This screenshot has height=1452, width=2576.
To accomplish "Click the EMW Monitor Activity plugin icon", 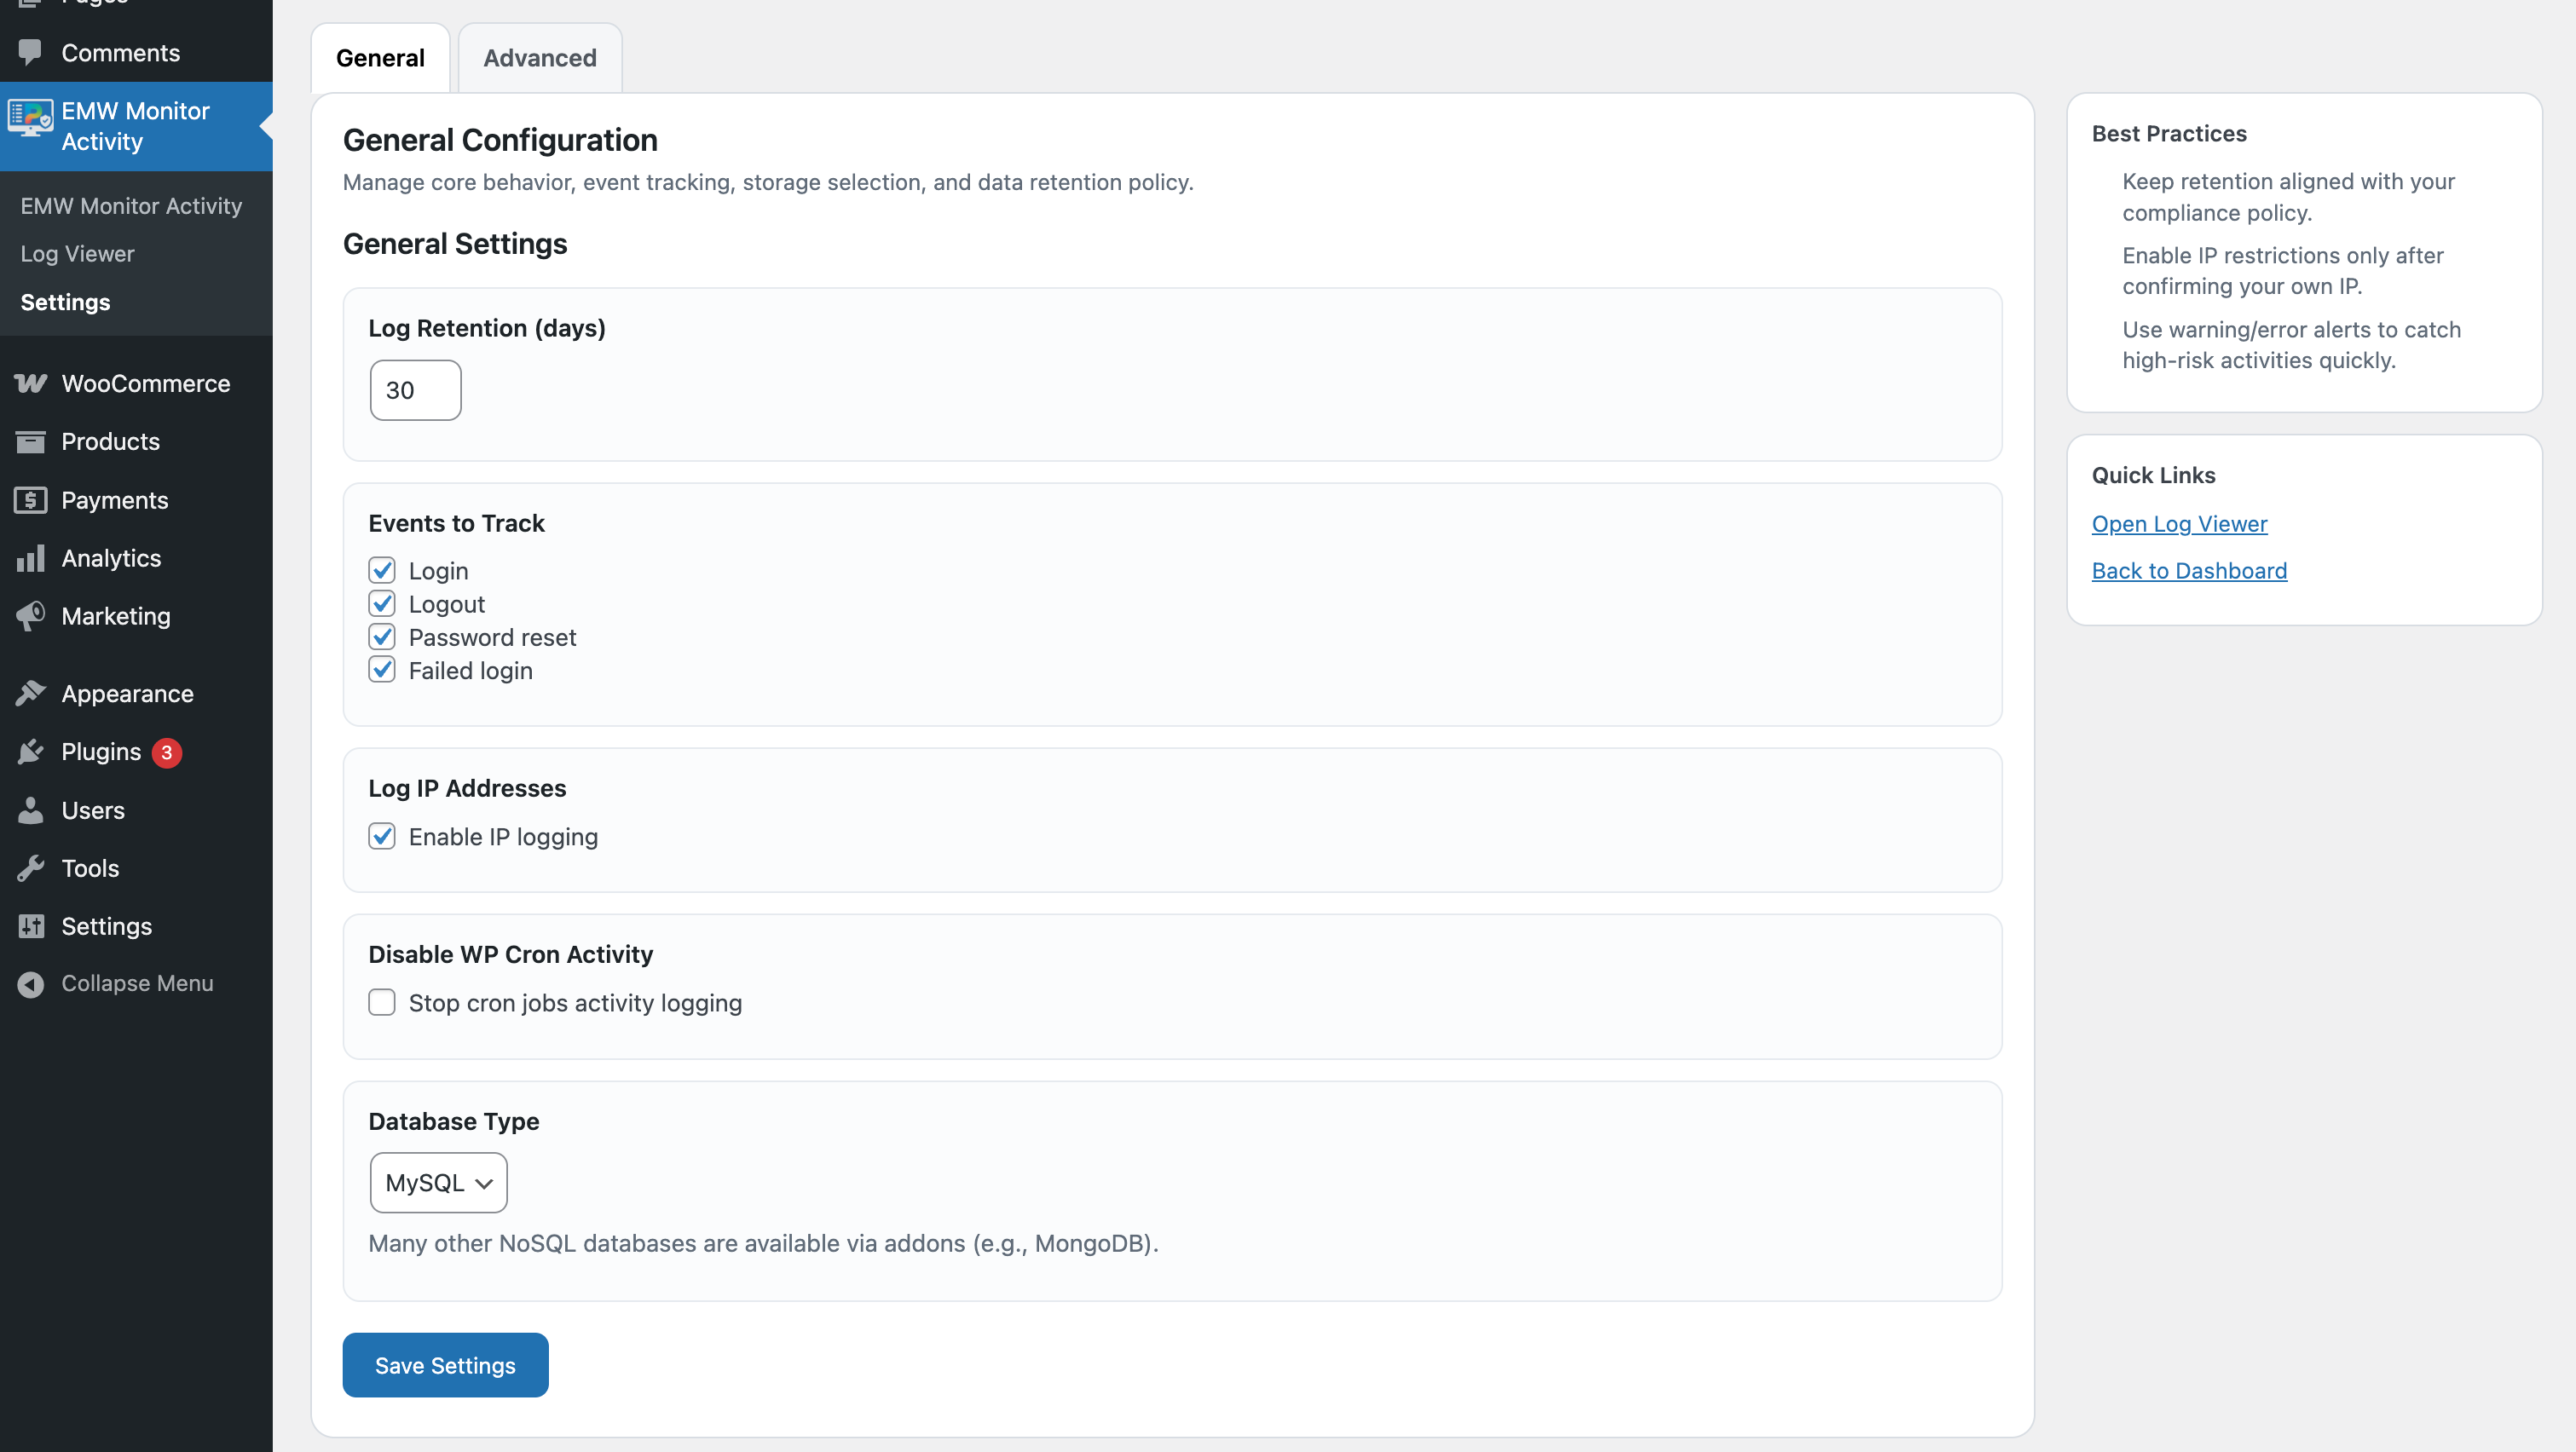I will 30,118.
